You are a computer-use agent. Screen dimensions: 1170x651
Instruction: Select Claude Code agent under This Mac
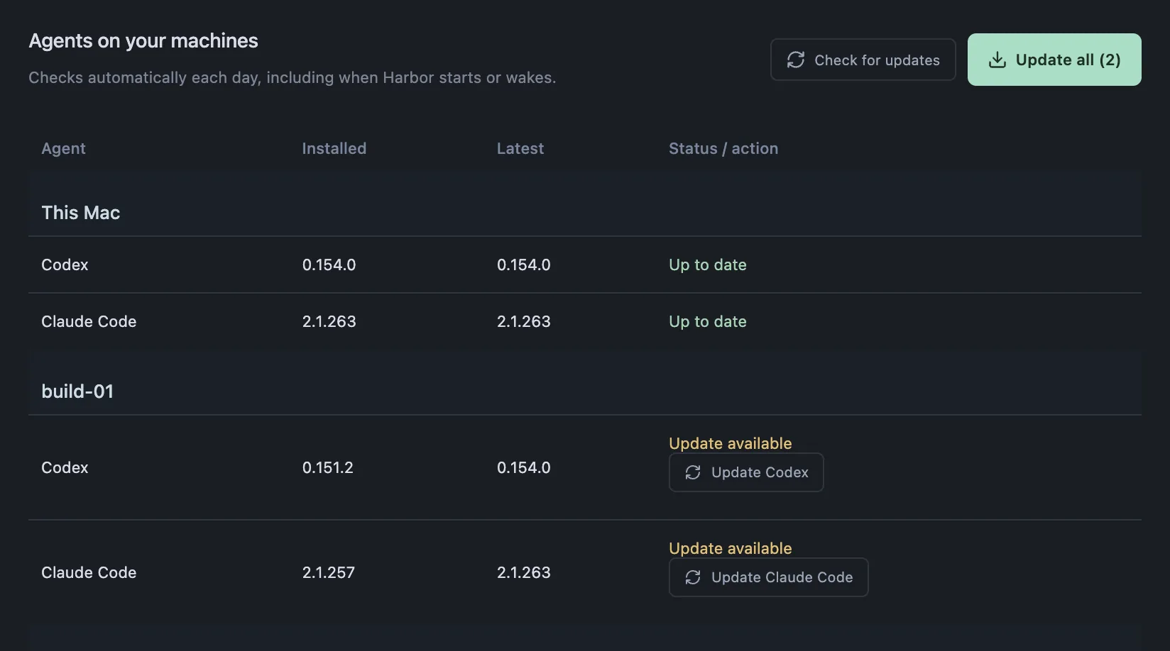[585, 321]
